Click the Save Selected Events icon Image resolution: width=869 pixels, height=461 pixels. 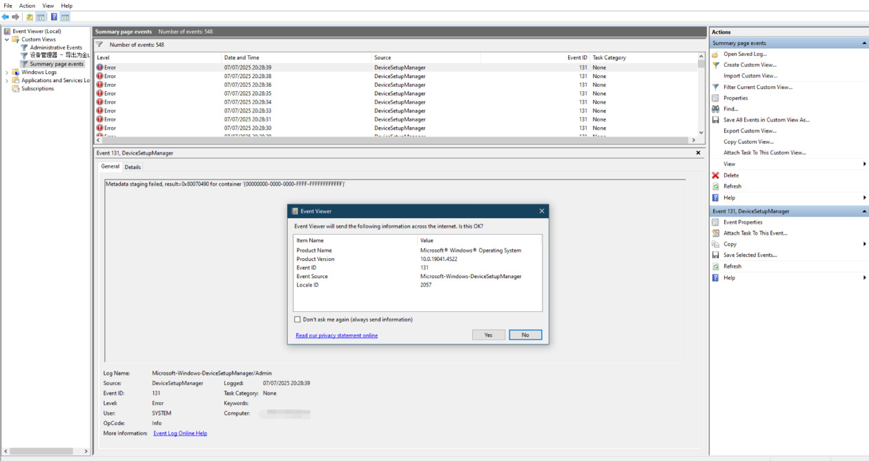point(716,255)
